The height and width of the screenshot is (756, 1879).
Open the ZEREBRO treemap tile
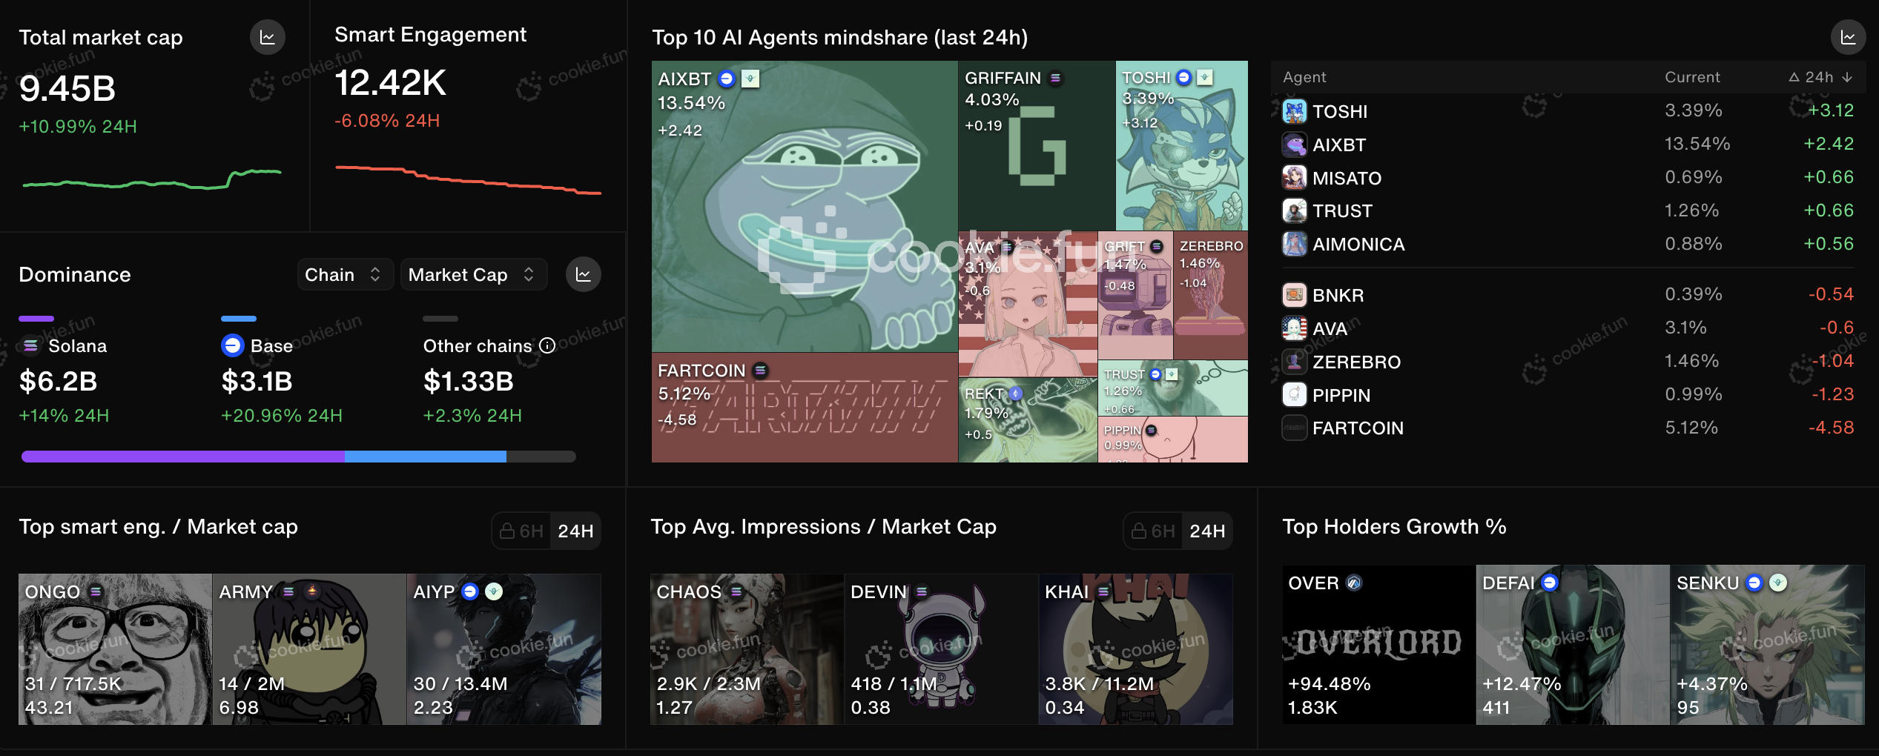(x=1211, y=296)
